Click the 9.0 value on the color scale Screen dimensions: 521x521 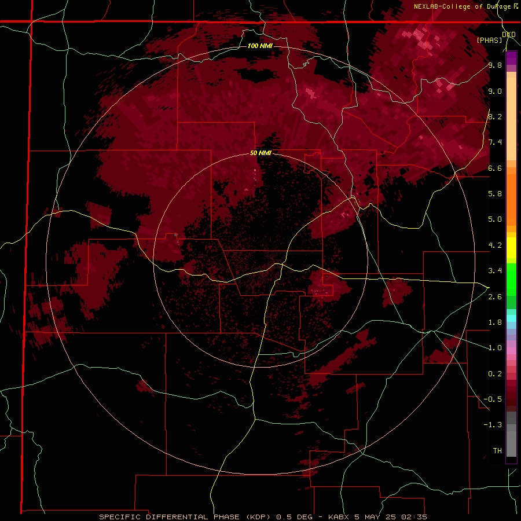(x=495, y=91)
